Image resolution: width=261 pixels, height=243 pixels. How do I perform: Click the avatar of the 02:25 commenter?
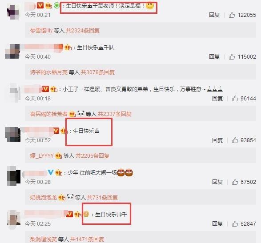(14, 218)
